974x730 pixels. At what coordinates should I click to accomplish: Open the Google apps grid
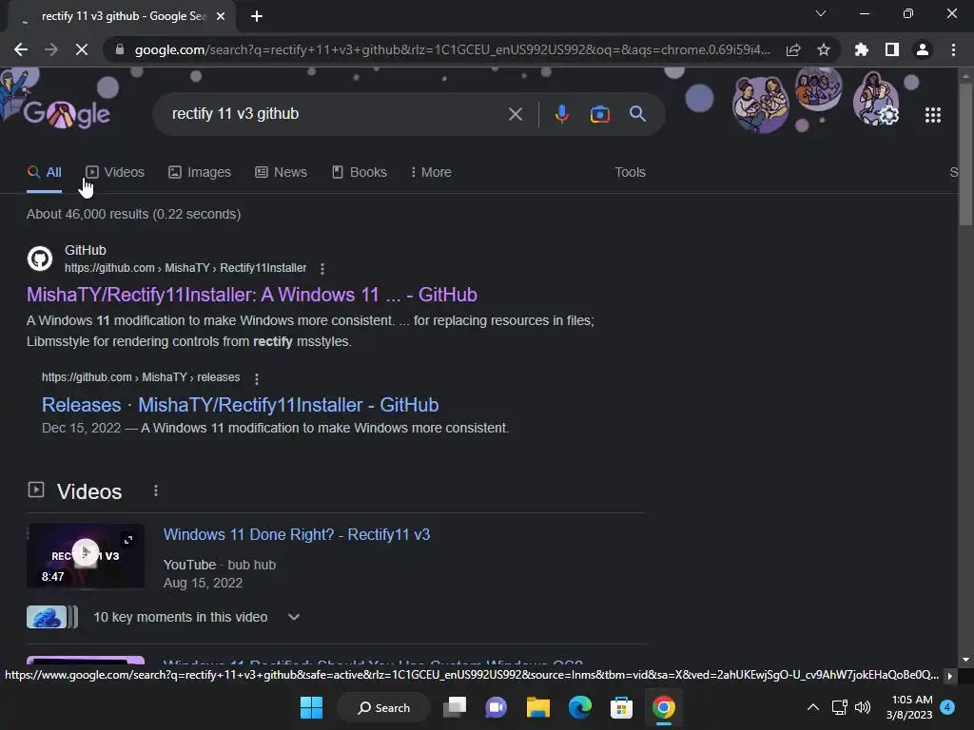932,115
